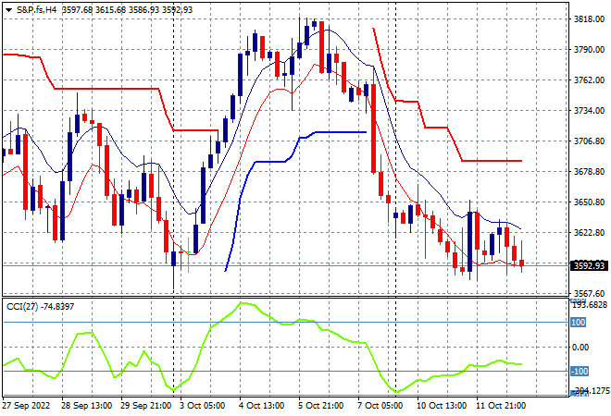Select the 5 Oct 21:00 time label
Image resolution: width=611 pixels, height=416 pixels.
point(320,406)
